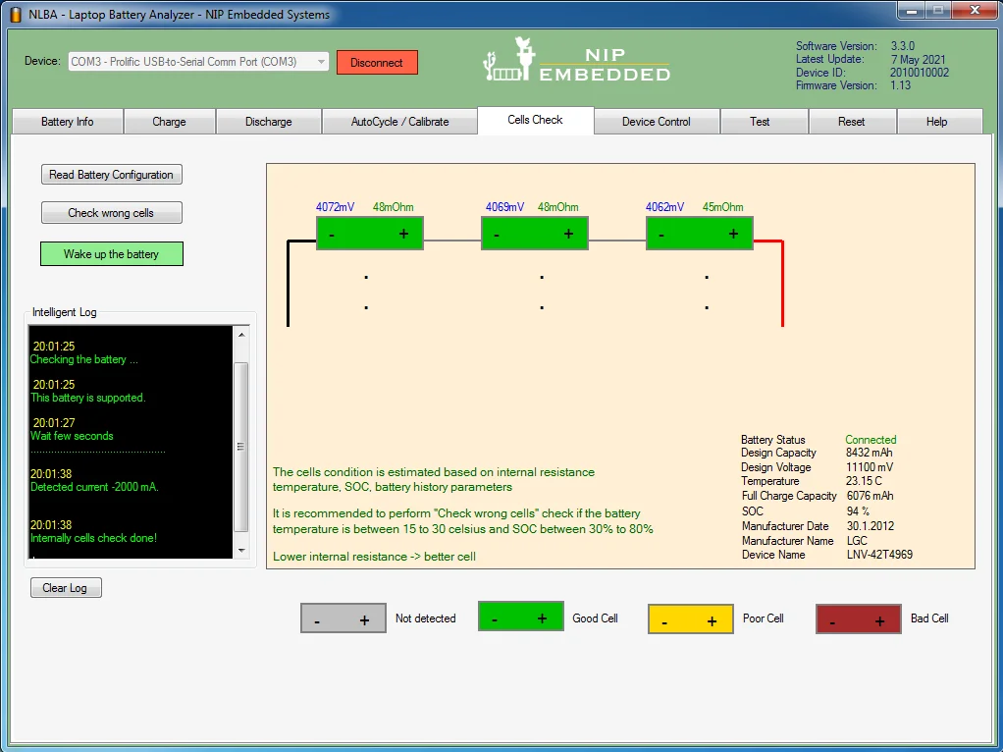Image resolution: width=1003 pixels, height=752 pixels.
Task: Click the middle green cell showing 4069mV
Action: [535, 233]
